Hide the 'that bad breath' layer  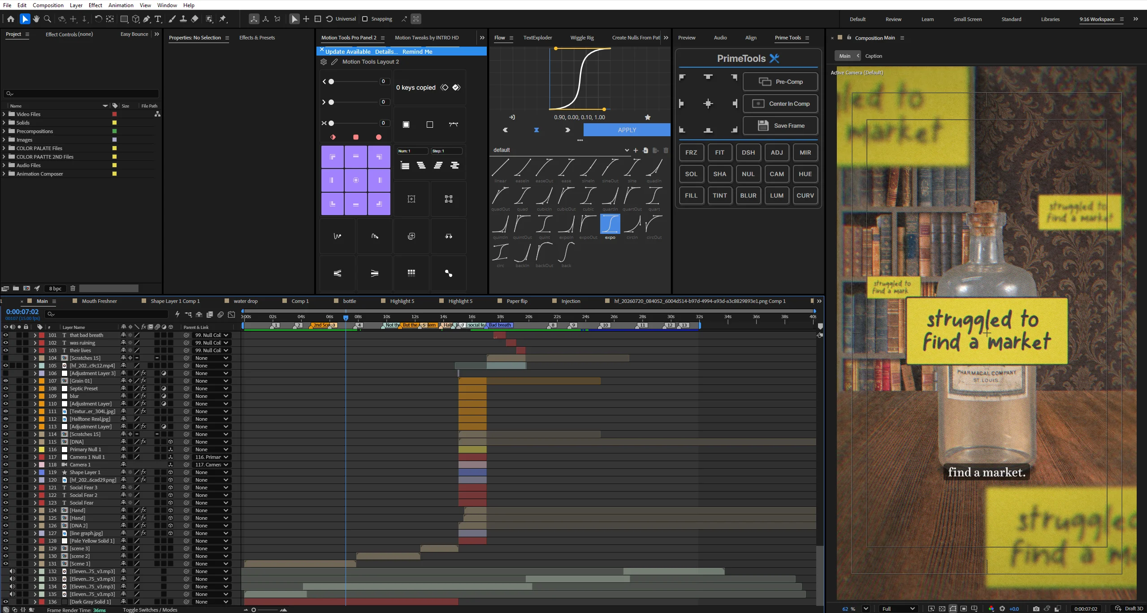tap(5, 335)
